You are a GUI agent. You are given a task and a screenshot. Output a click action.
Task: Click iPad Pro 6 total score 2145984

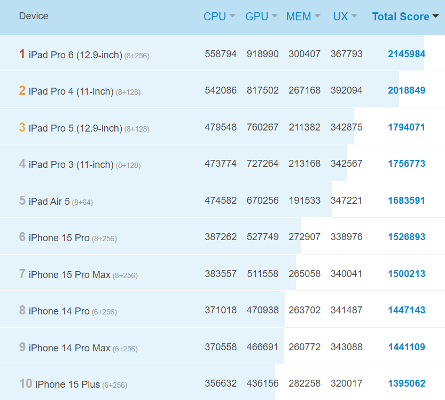pos(407,54)
